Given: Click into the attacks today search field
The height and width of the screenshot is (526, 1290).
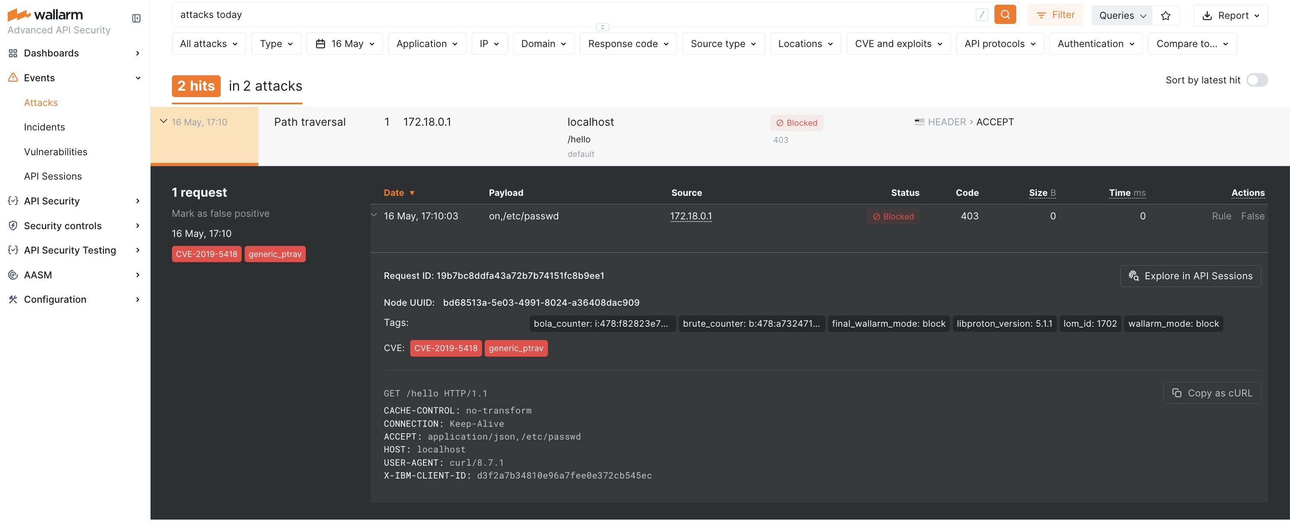Looking at the screenshot, I should point(551,15).
